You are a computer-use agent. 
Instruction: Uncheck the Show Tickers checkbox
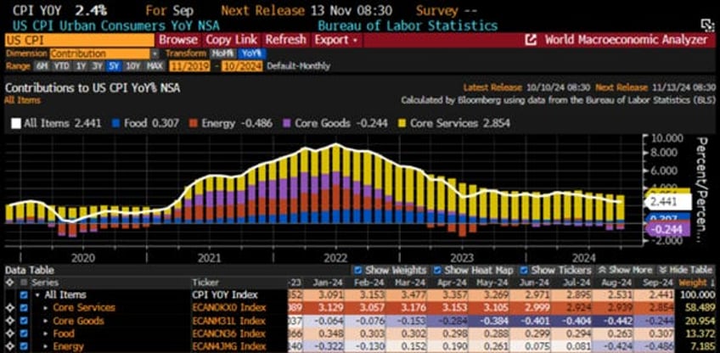click(x=524, y=270)
